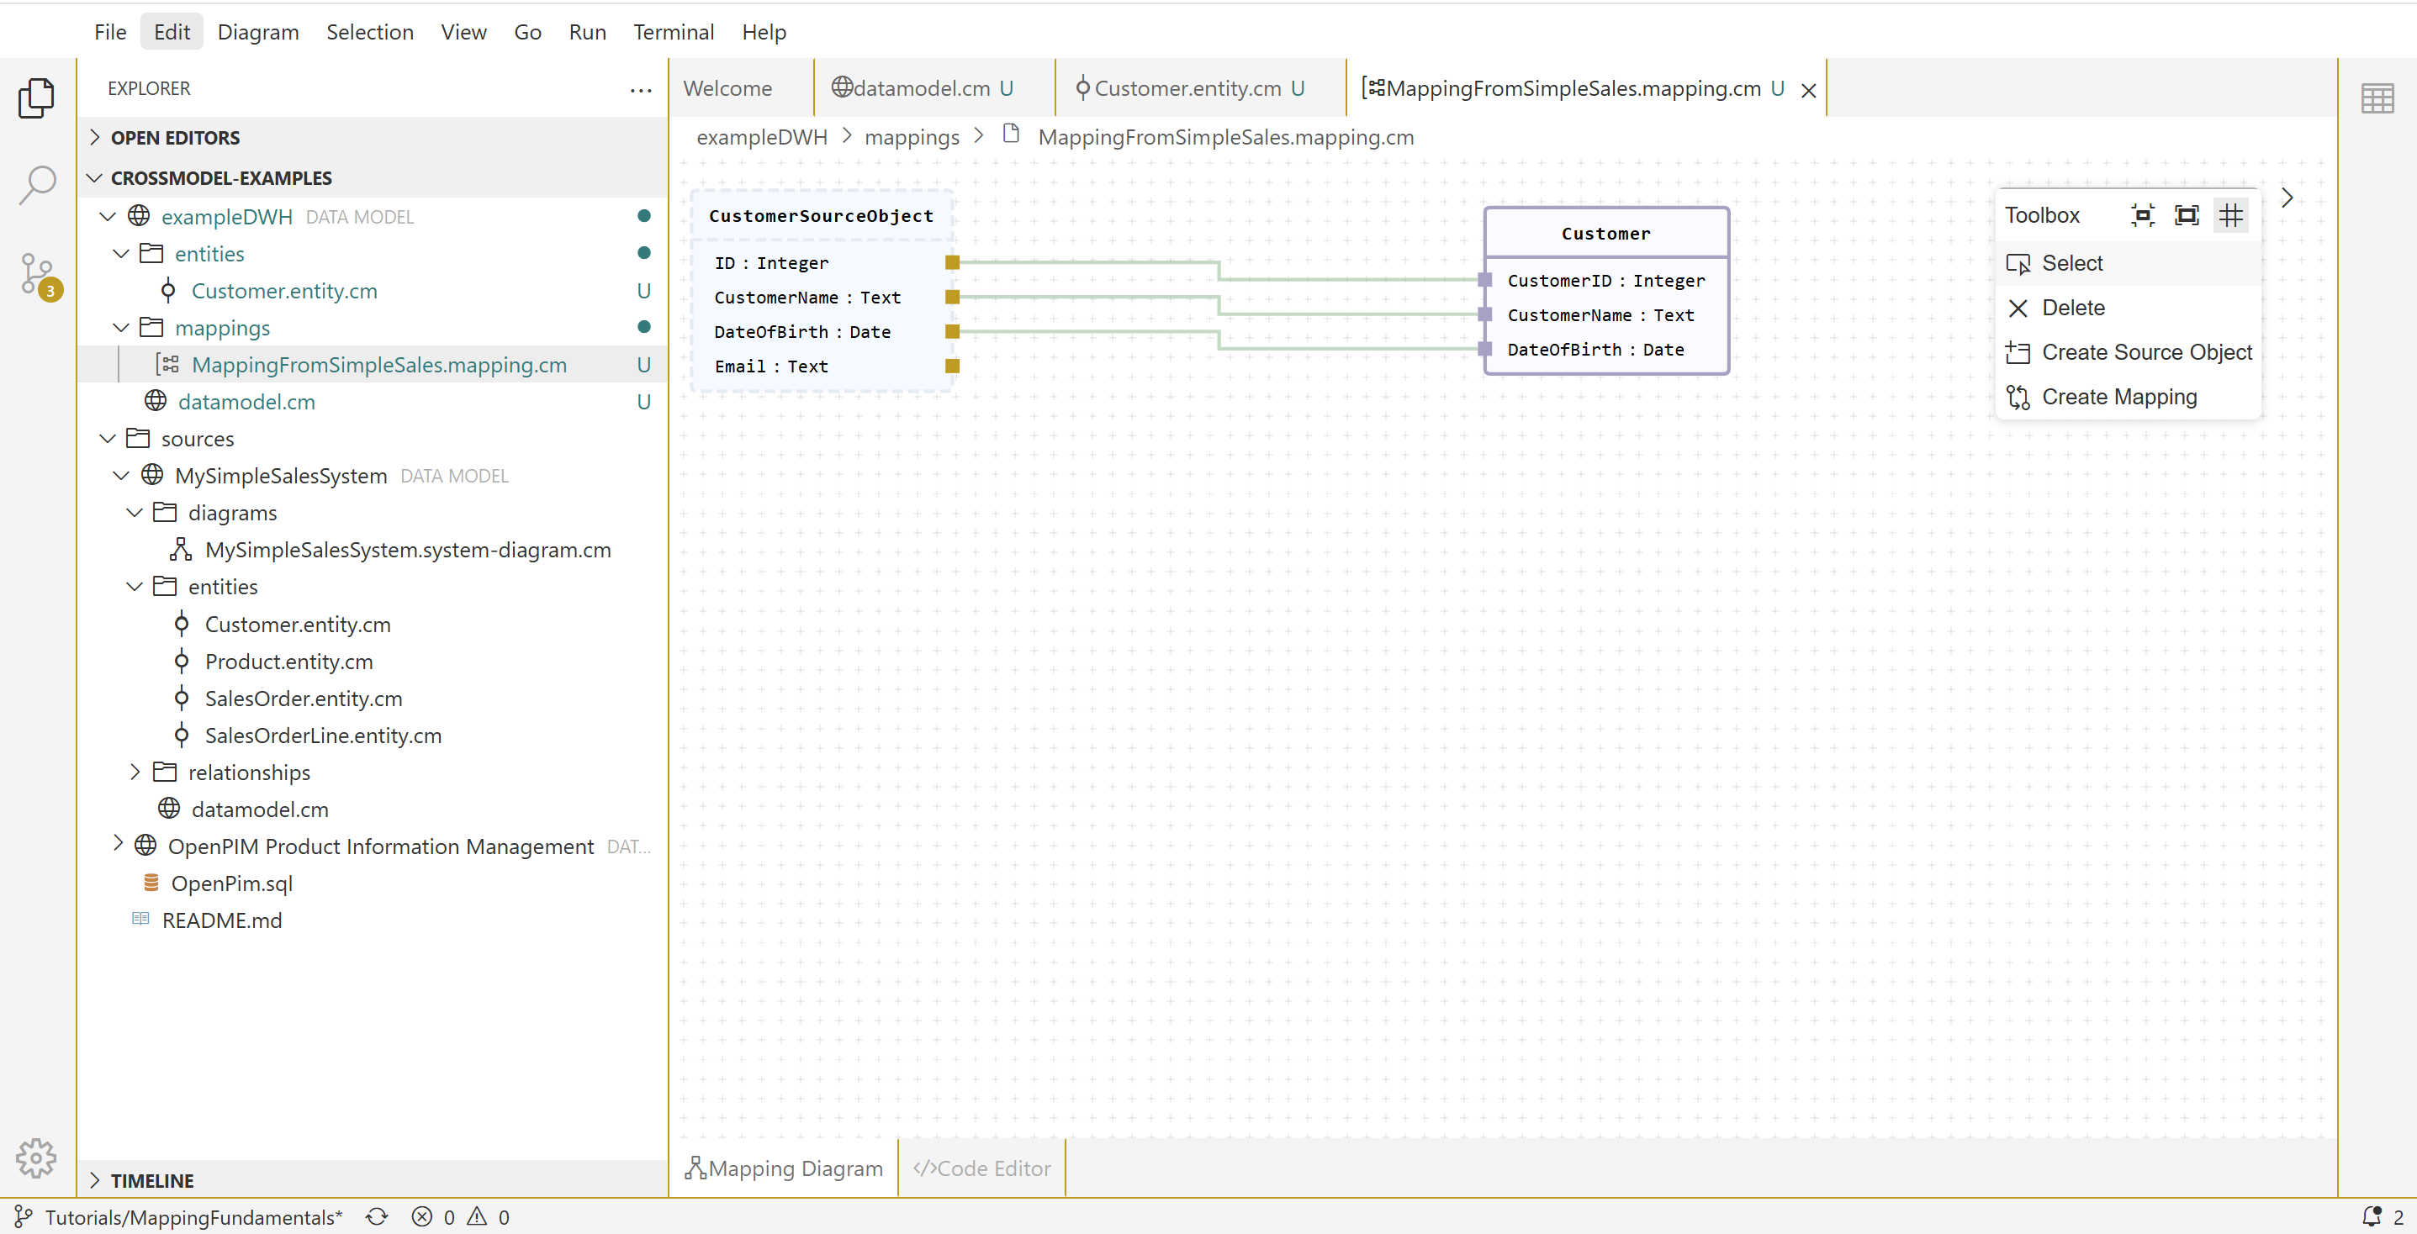Click Email attribute's yellow port square
The width and height of the screenshot is (2417, 1234).
[x=952, y=366]
